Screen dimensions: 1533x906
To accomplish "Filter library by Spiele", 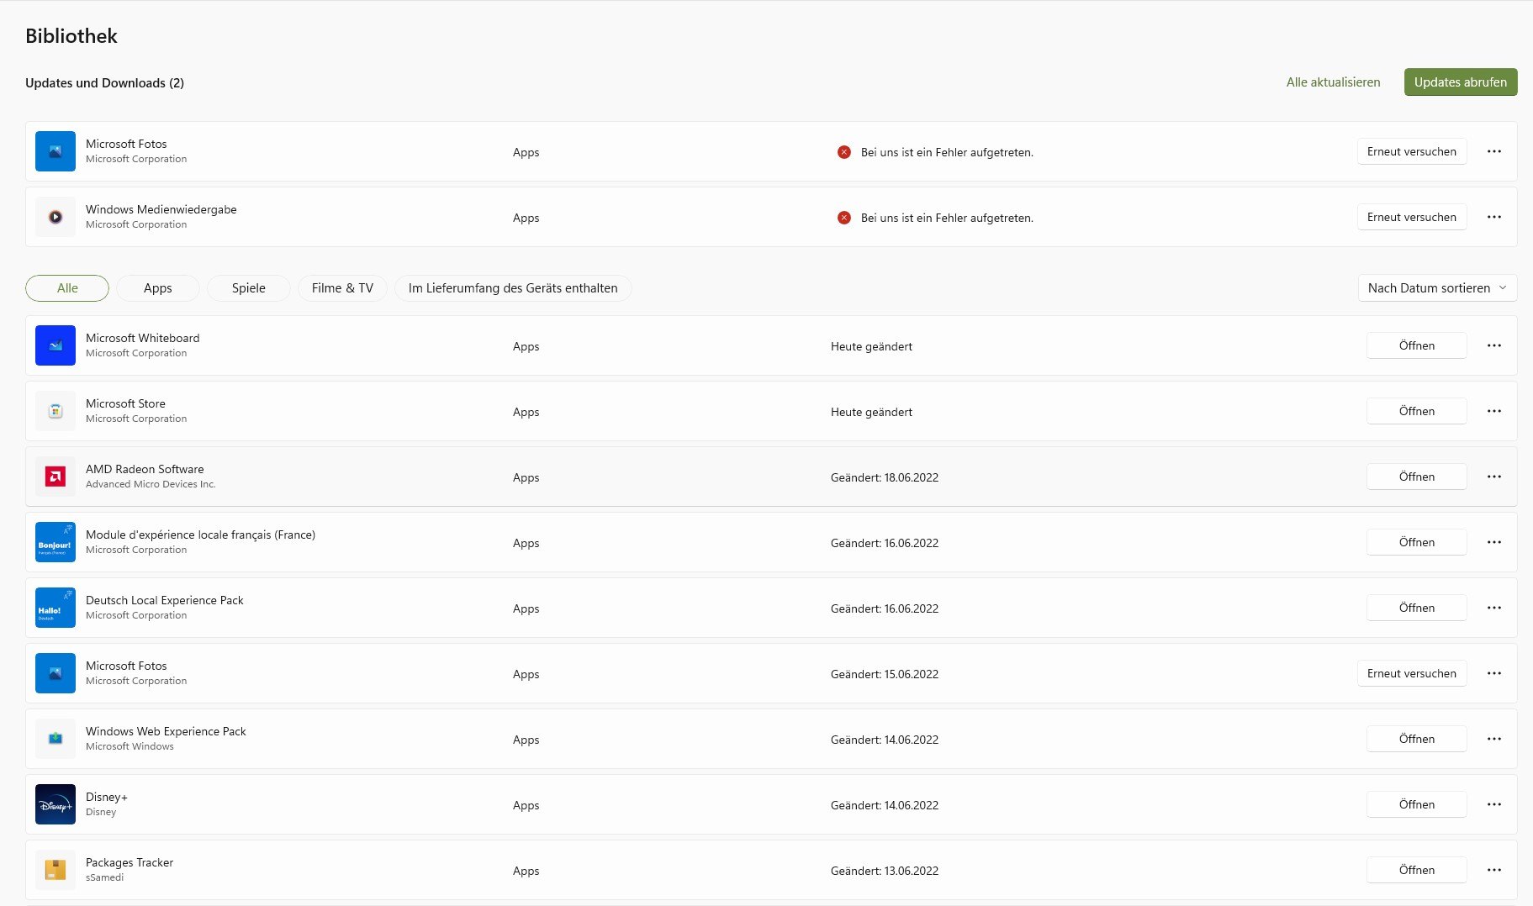I will click(x=248, y=287).
